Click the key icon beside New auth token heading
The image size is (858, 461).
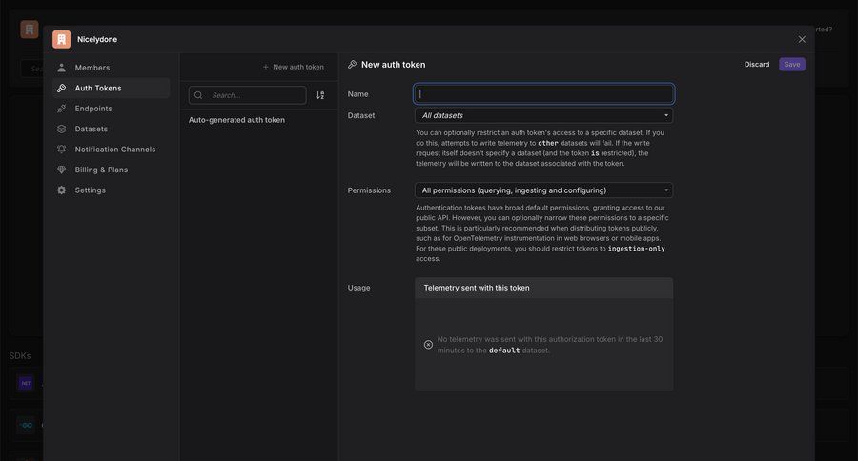(353, 65)
